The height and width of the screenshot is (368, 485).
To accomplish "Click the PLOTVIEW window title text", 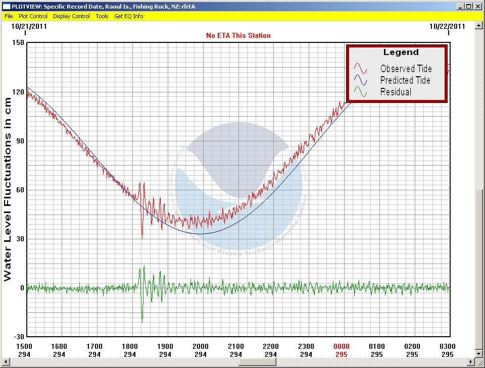I will tap(103, 7).
